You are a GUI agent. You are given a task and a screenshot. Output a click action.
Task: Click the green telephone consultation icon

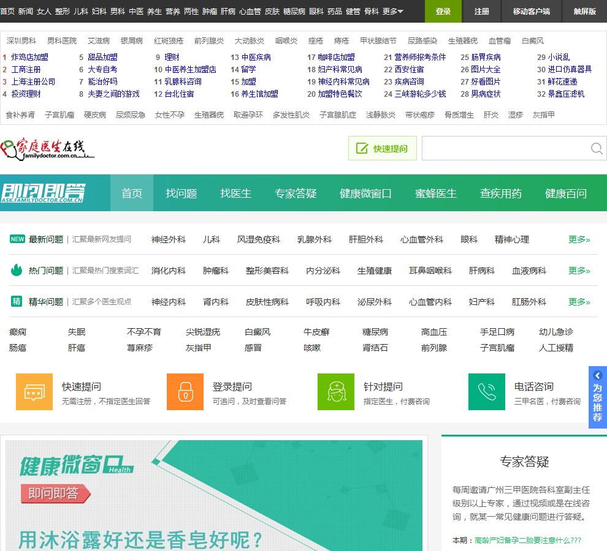click(487, 392)
